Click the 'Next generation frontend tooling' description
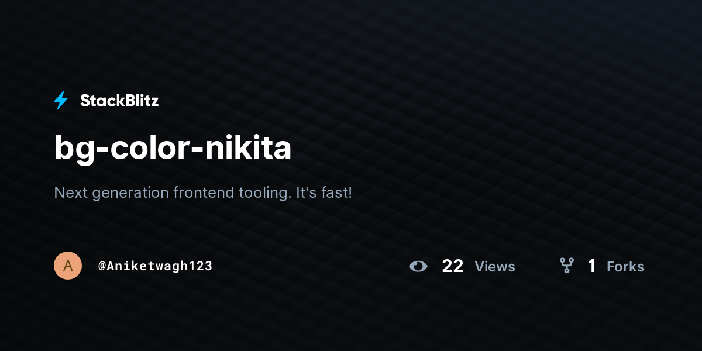702x351 pixels. (203, 192)
